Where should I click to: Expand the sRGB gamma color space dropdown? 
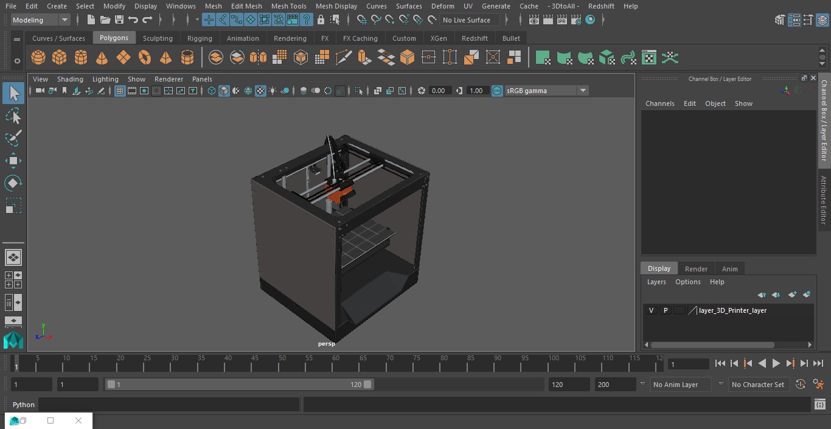[546, 91]
